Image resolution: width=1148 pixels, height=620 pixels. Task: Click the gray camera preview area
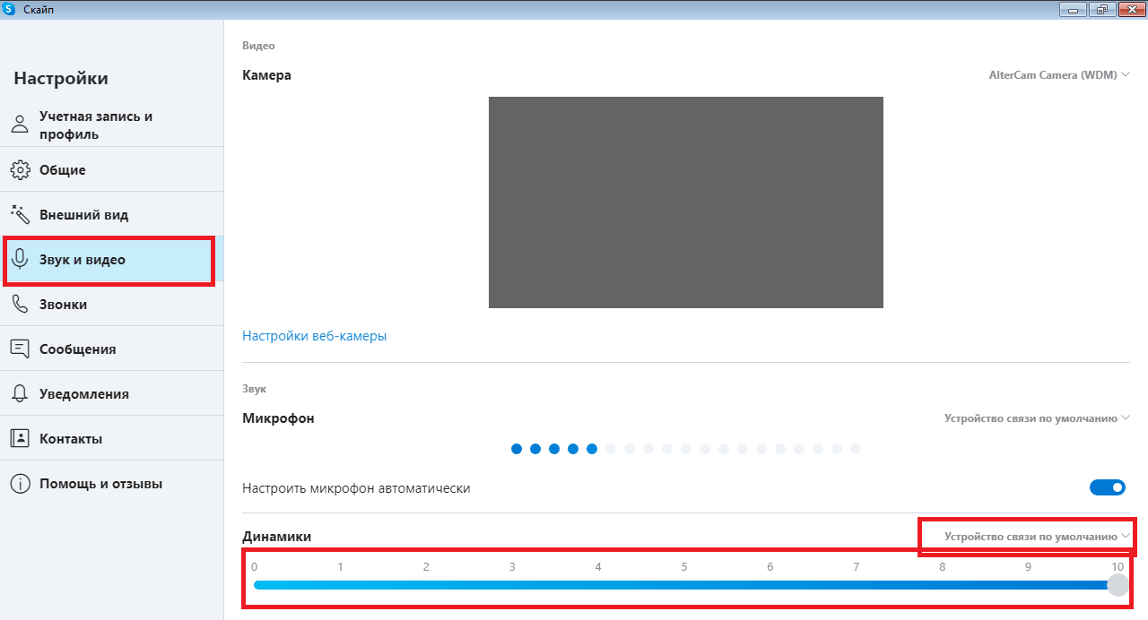click(685, 202)
